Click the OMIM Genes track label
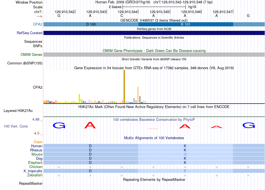 [x=31, y=54]
